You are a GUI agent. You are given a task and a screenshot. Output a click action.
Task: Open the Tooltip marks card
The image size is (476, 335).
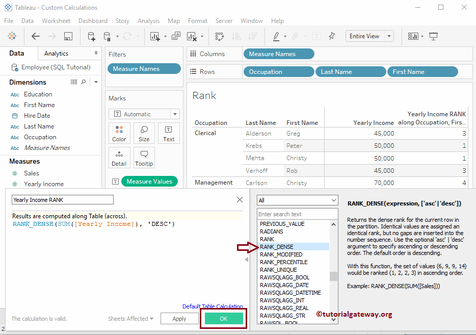(144, 158)
